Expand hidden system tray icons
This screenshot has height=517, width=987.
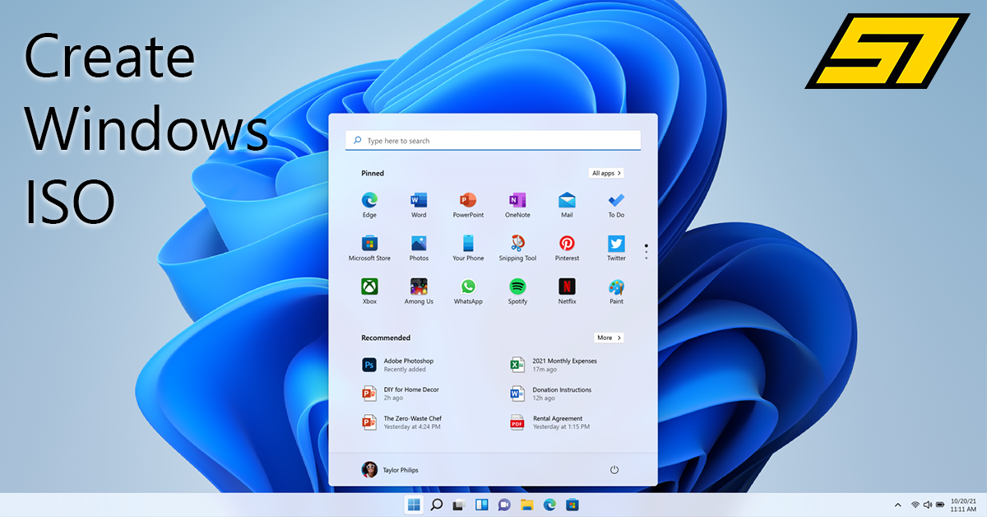897,505
